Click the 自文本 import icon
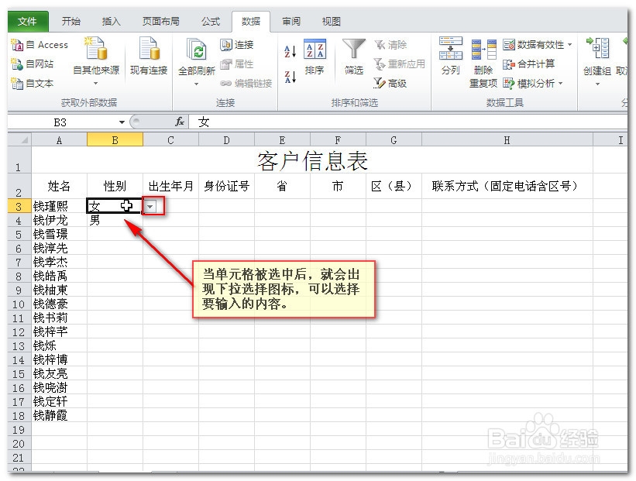The image size is (636, 481). (x=17, y=84)
